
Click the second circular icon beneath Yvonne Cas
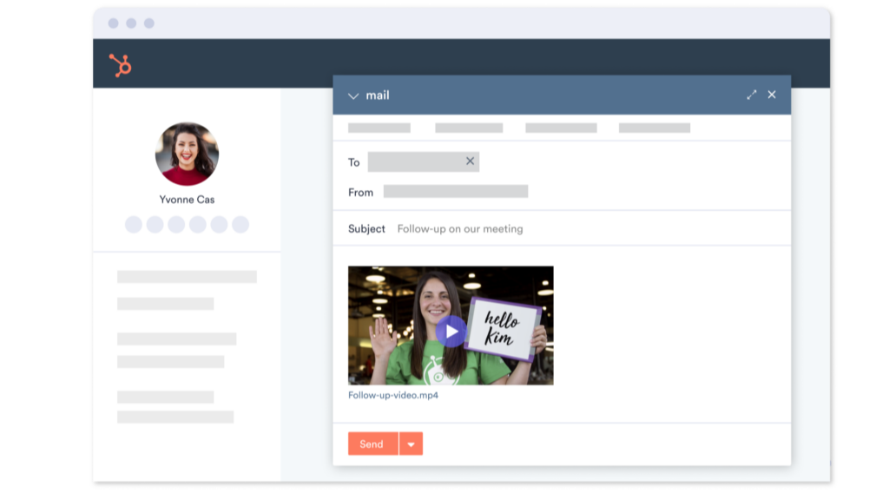[x=154, y=224]
